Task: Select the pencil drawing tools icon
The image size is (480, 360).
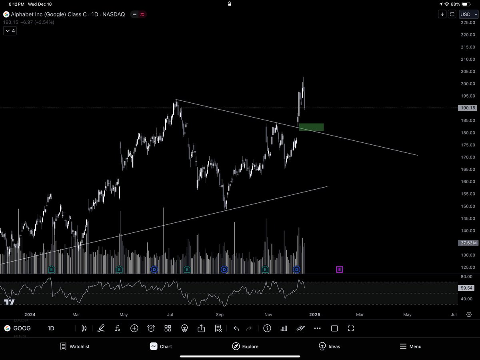Action: (101, 328)
